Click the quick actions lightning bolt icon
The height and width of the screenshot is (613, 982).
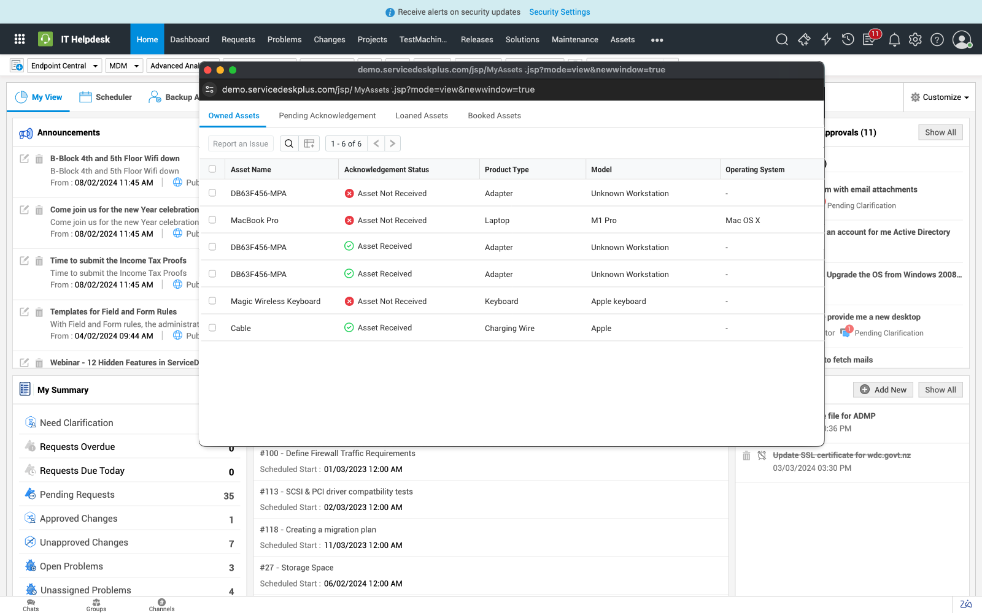click(x=826, y=39)
